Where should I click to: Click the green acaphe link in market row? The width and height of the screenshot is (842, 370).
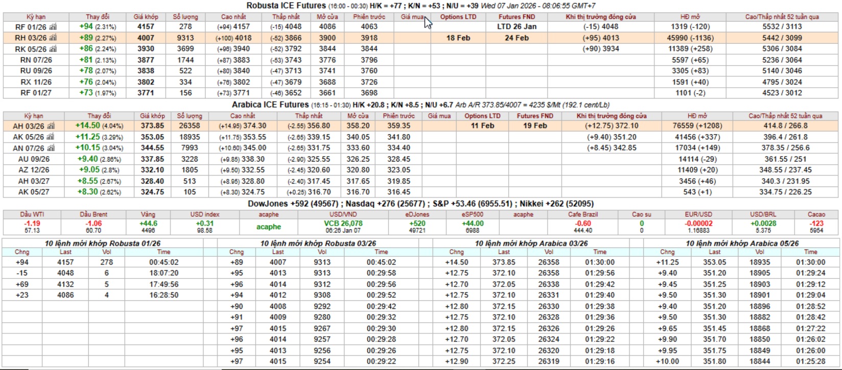point(269,227)
